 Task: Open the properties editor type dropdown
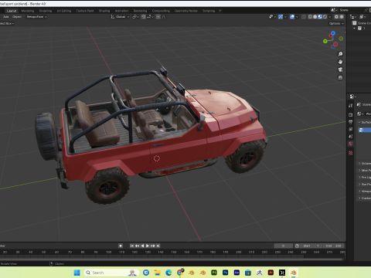352,97
